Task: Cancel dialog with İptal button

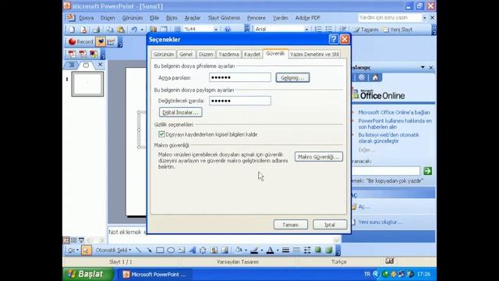Action: click(330, 225)
